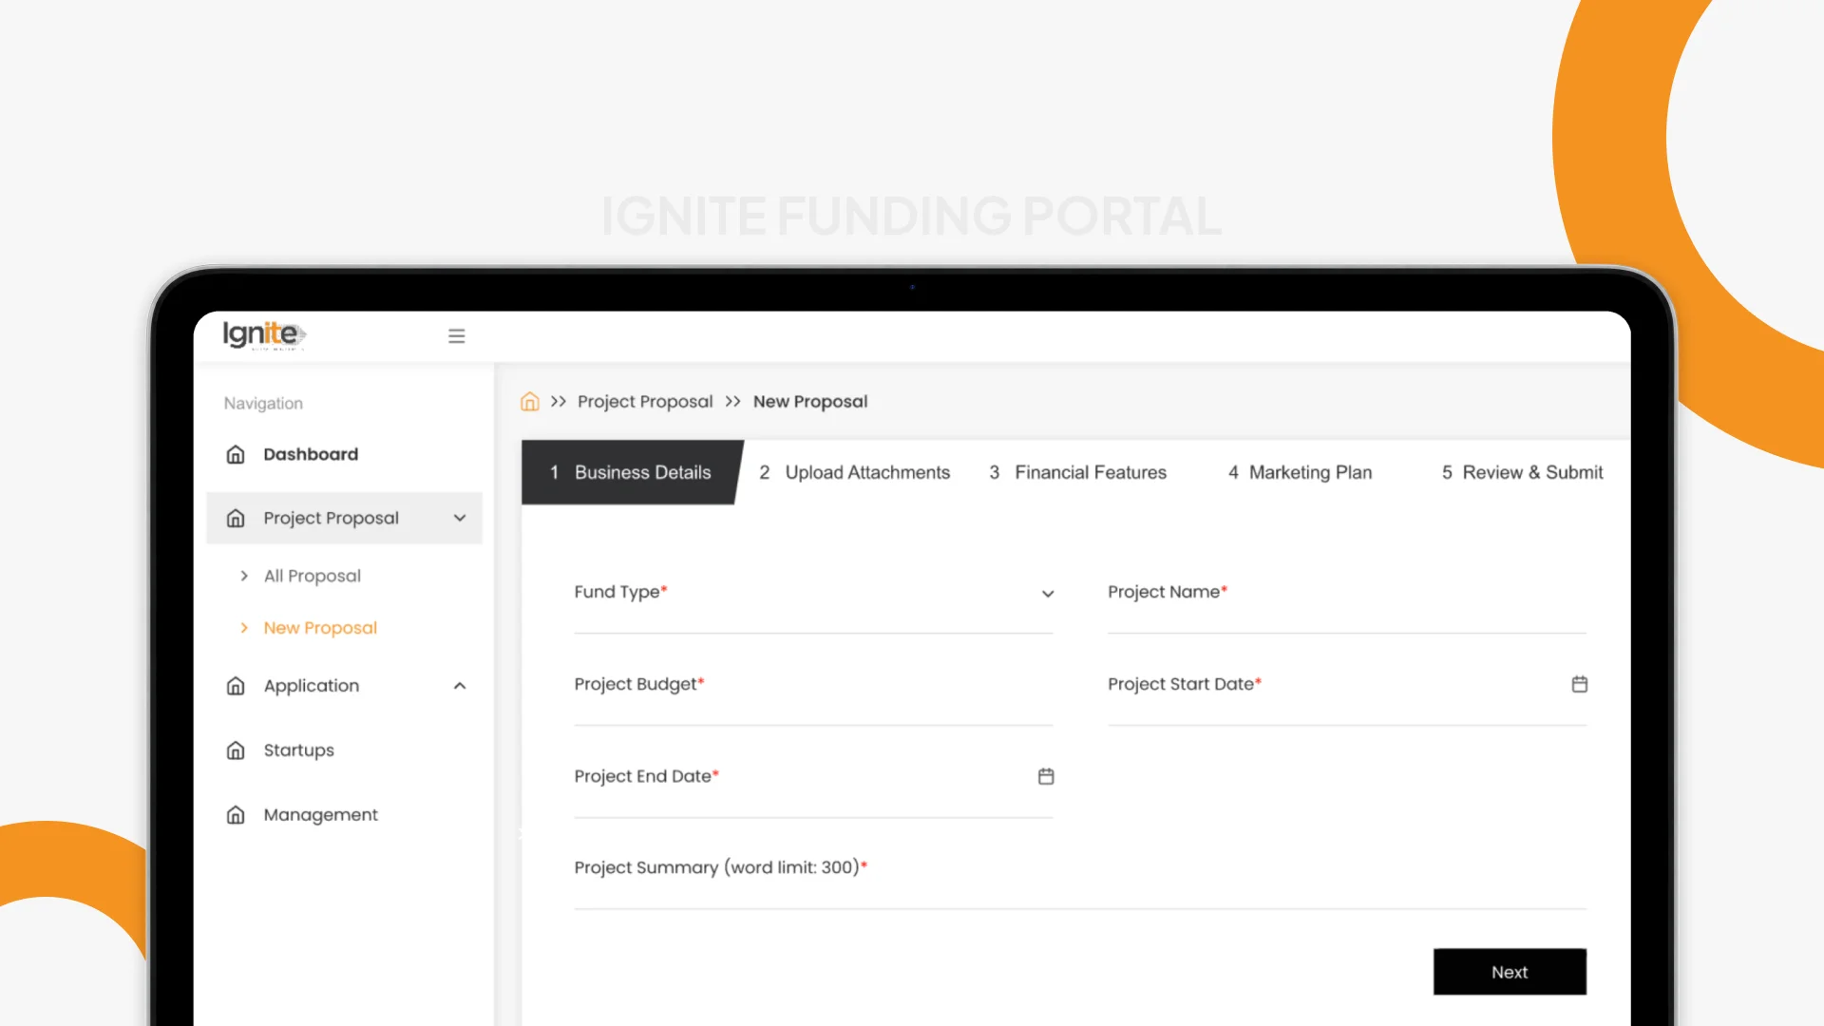
Task: Open New Proposal in the sidebar
Action: [x=320, y=628]
